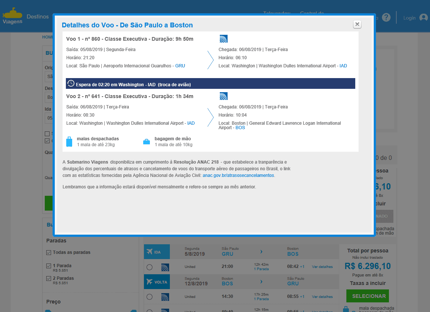Viewport: 430px width, 312px height.
Task: Click the R$ 6.296,10 total price
Action: [367, 266]
